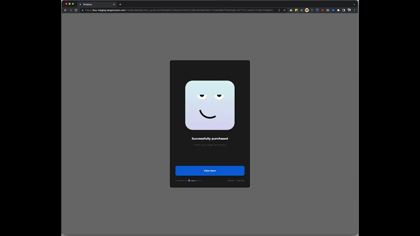
Task: Click the Tangocrypto logo in the footer
Action: [x=195, y=181]
